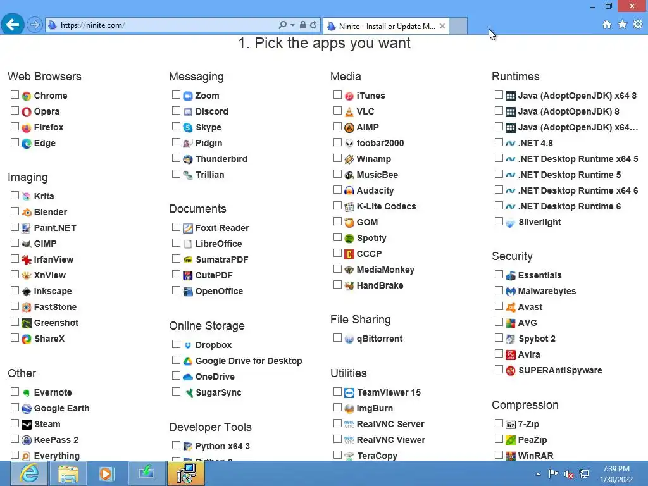Click the Steam icon

tap(27, 424)
